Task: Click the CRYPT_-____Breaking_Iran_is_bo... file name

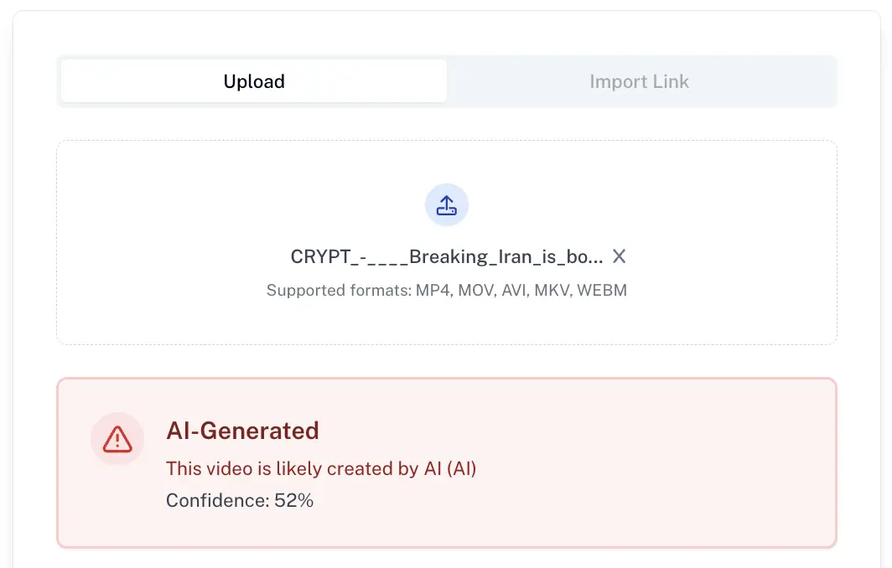Action: tap(446, 256)
